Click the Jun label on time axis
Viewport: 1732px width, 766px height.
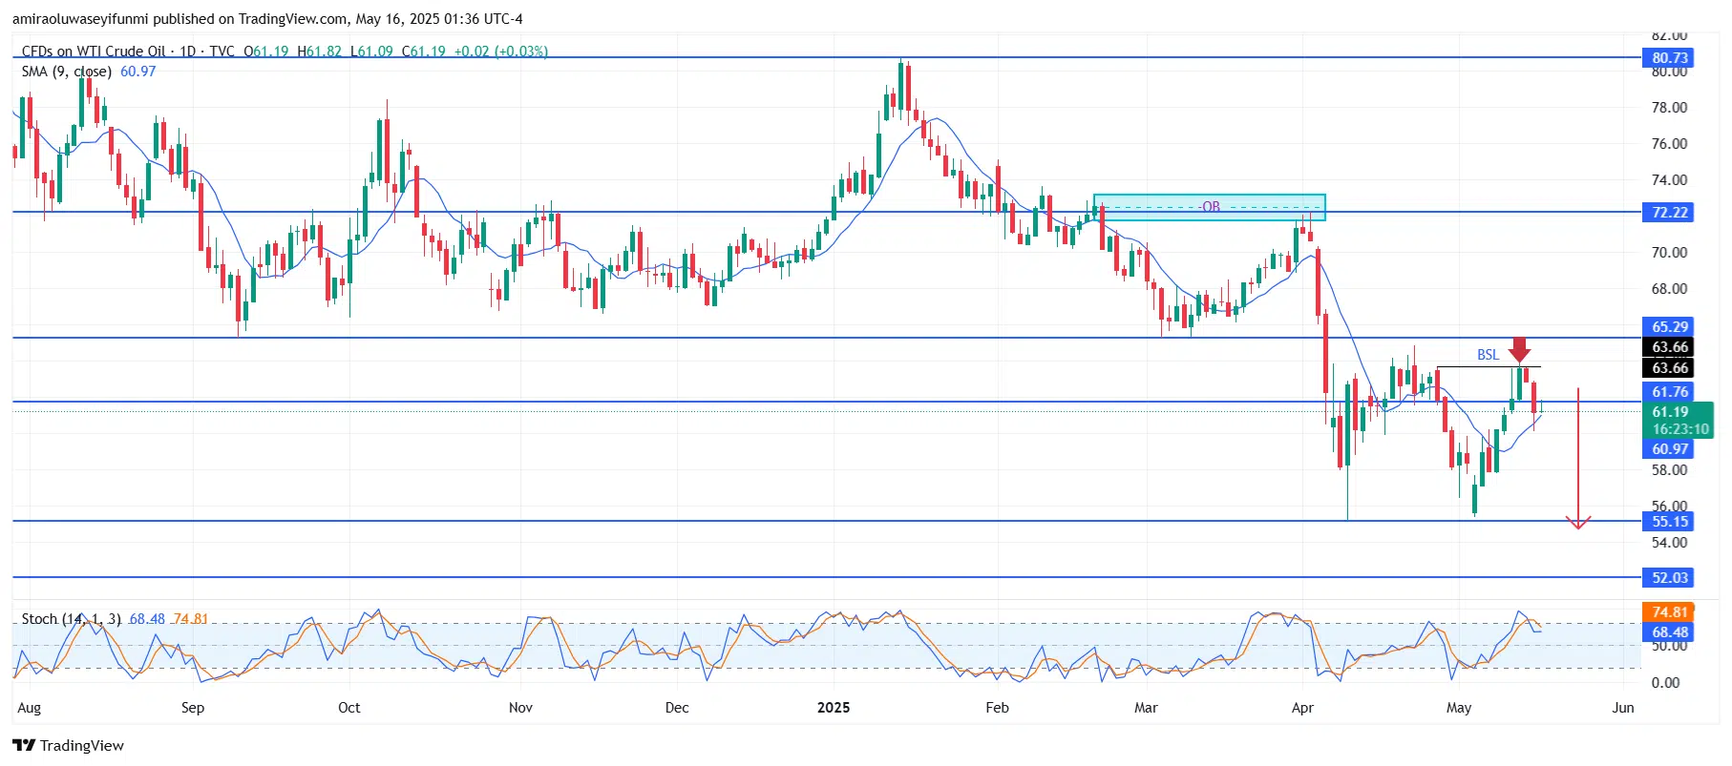(x=1623, y=708)
